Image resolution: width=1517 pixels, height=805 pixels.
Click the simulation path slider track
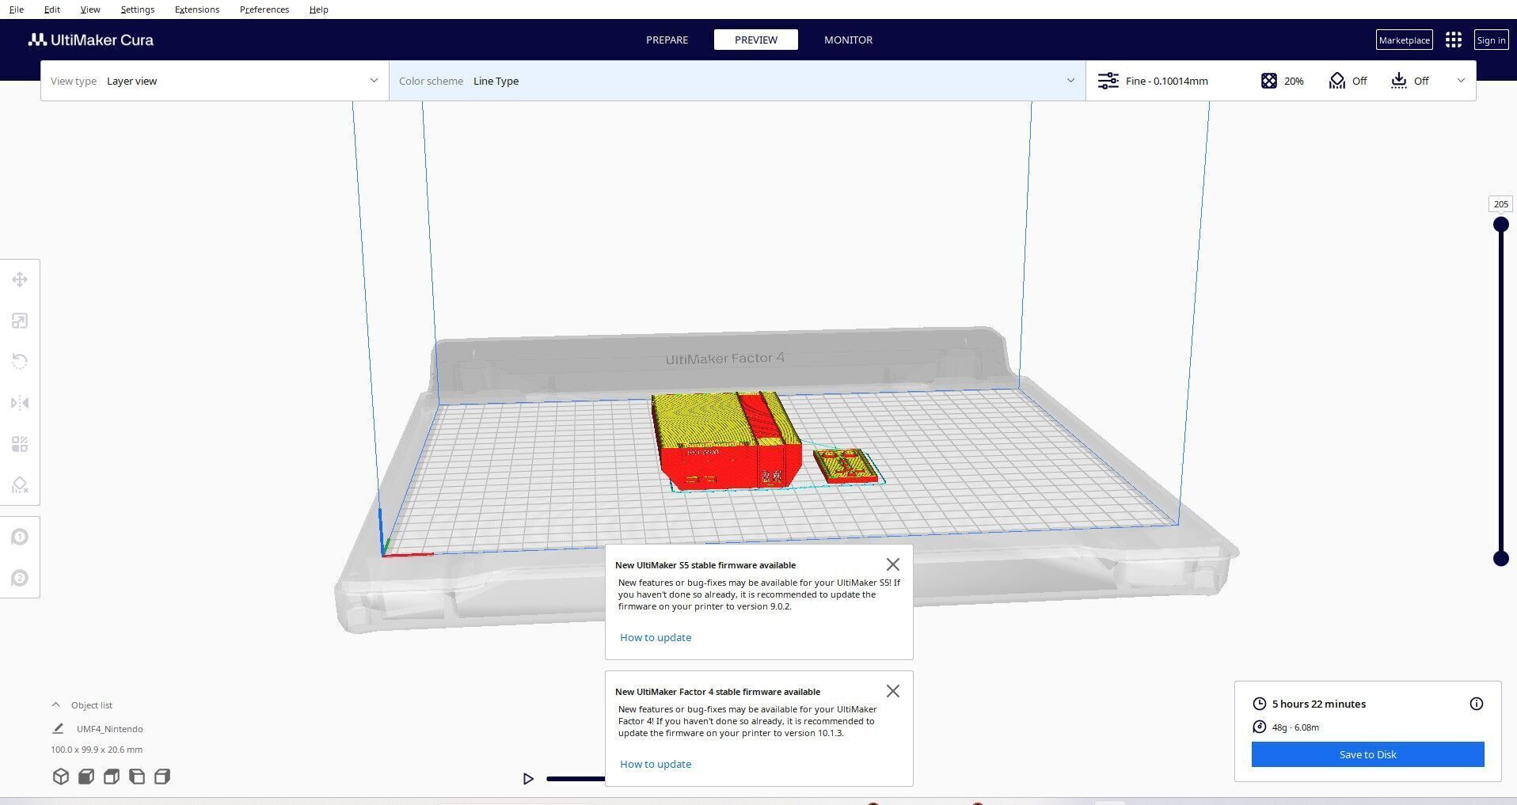(x=576, y=779)
